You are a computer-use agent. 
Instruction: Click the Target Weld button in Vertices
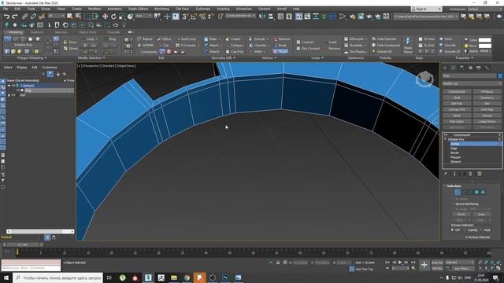click(280, 51)
